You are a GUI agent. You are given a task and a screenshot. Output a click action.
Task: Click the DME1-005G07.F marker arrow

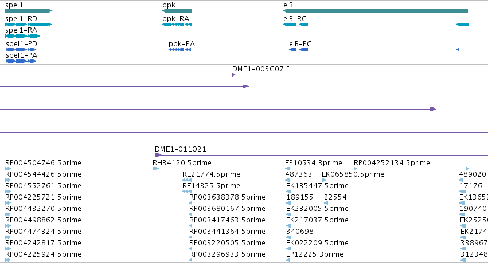[x=234, y=75]
